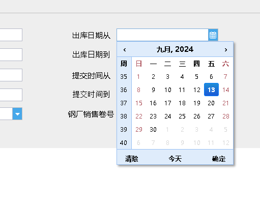Click the 四 Thursday column header
Viewport: 260px width, 204px height.
click(x=196, y=64)
